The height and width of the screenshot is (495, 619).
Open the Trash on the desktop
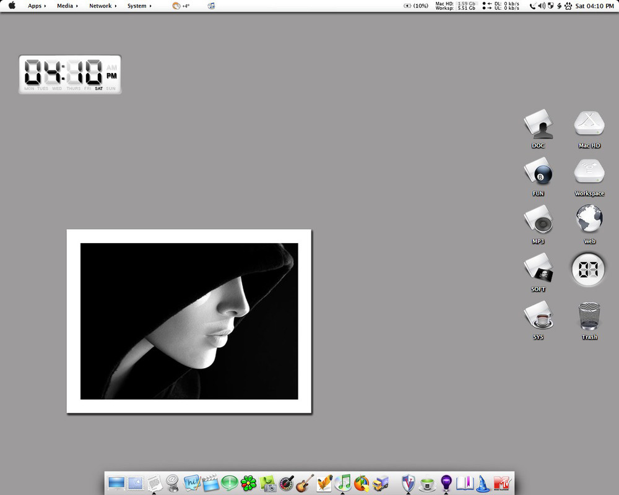click(589, 320)
